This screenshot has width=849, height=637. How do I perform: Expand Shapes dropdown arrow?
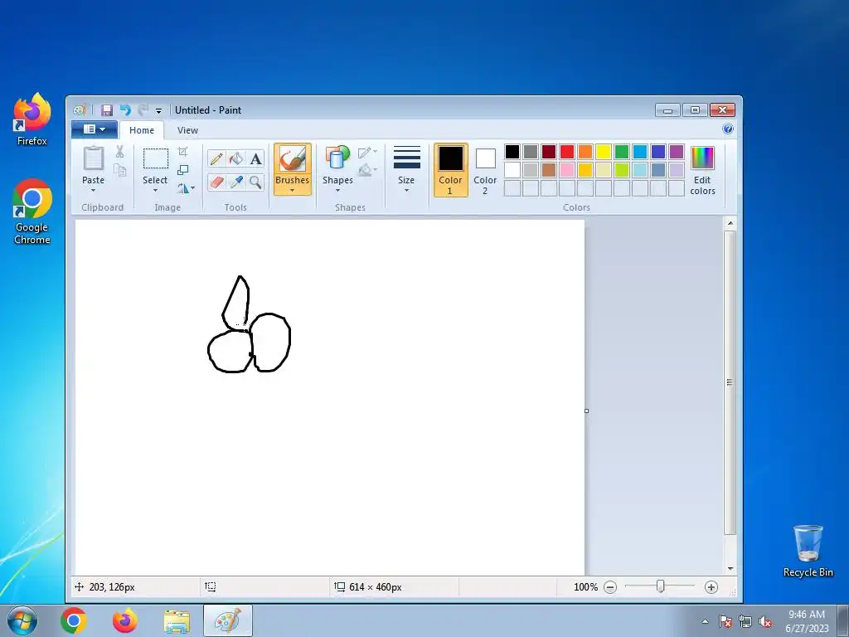point(338,191)
